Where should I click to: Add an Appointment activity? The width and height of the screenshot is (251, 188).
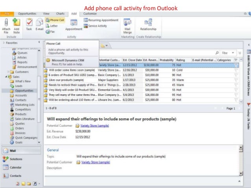(x=74, y=25)
